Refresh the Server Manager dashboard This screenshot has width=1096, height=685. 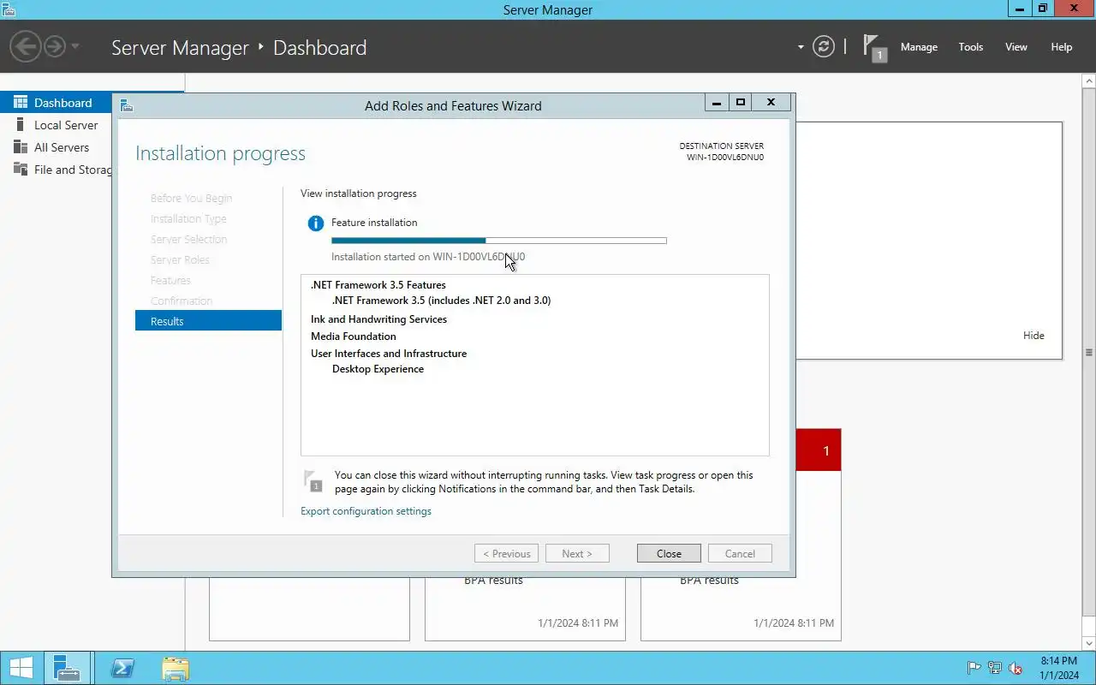click(x=823, y=46)
